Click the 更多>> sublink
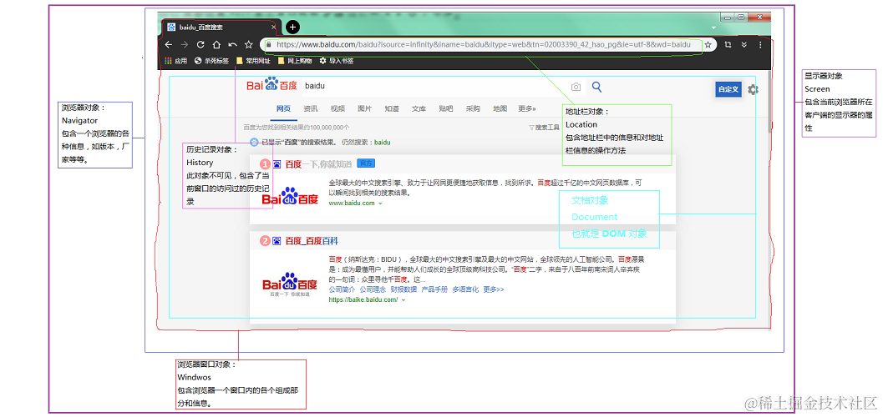Viewport: 883px width, 417px height. pyautogui.click(x=494, y=289)
